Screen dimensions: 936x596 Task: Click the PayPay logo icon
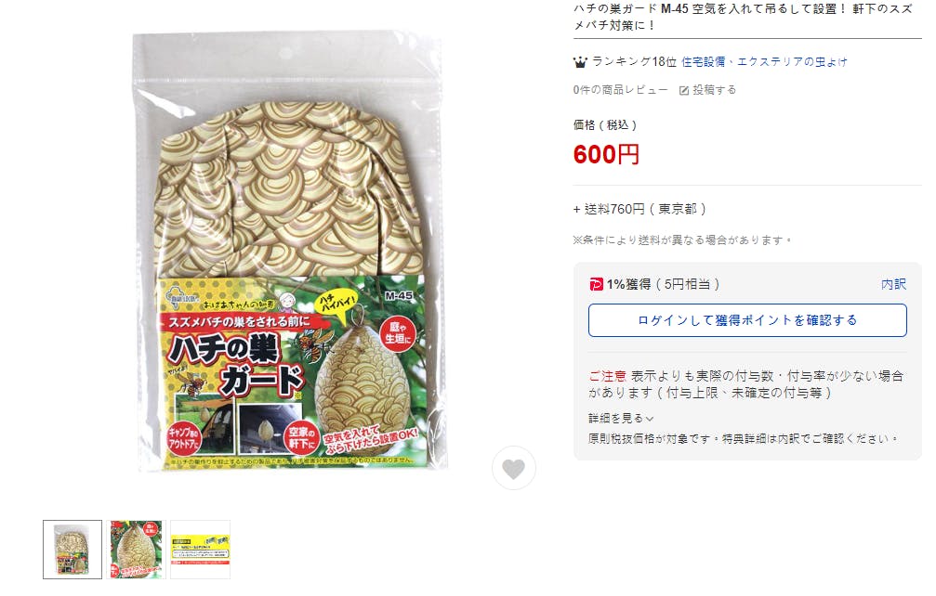(596, 284)
